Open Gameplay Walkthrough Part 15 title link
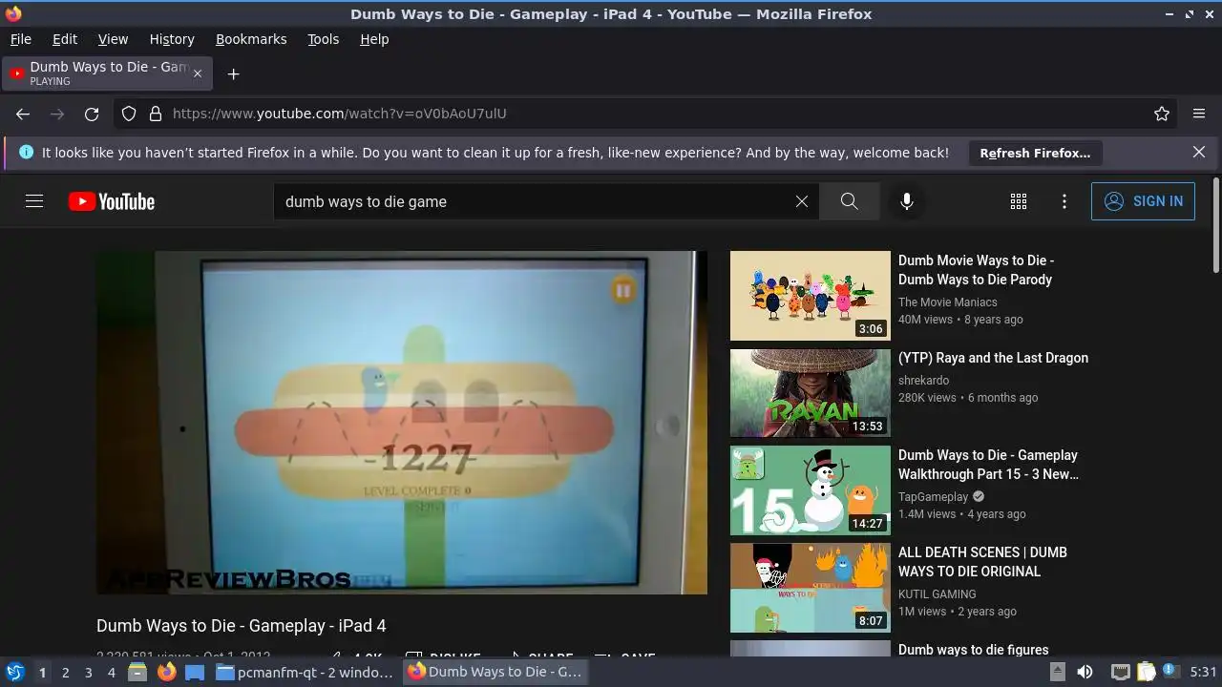This screenshot has height=687, width=1222. [988, 465]
